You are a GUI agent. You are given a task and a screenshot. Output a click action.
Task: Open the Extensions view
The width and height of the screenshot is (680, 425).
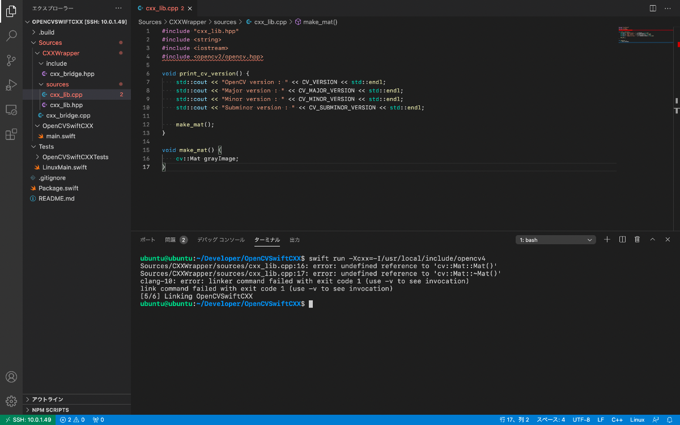click(x=11, y=134)
